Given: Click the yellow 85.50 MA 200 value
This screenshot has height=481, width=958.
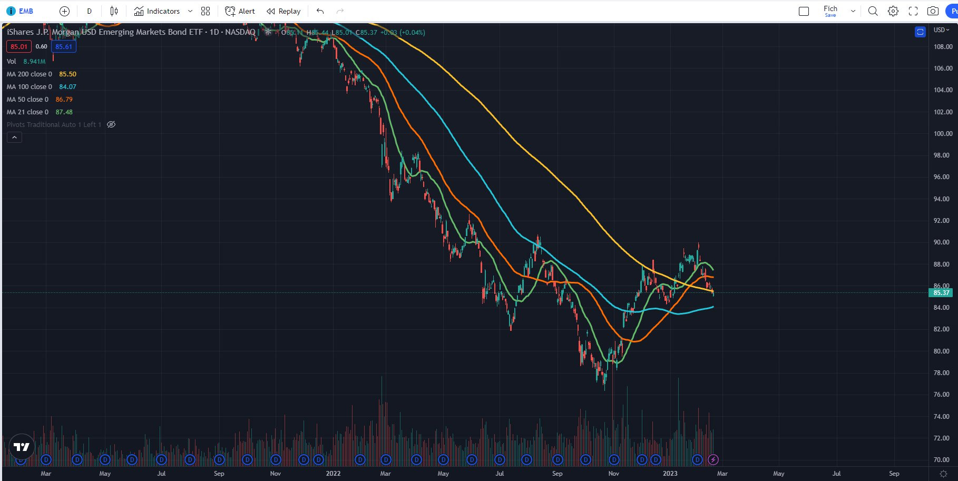Looking at the screenshot, I should click(x=67, y=74).
